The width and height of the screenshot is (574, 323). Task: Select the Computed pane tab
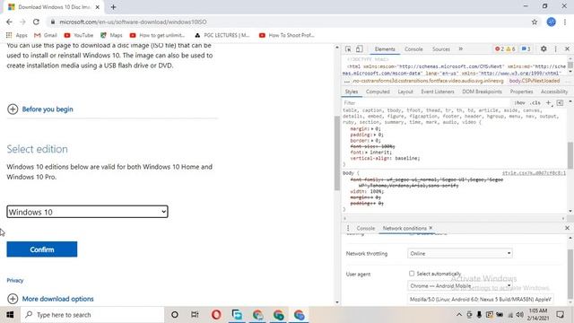(378, 92)
